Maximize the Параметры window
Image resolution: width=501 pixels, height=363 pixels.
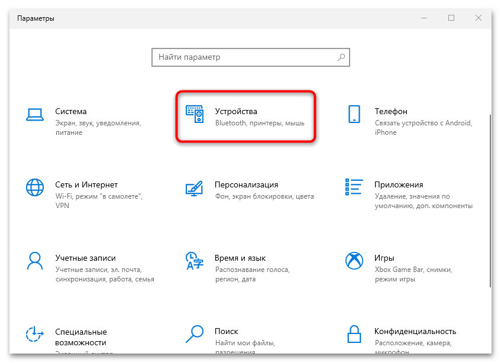pos(451,18)
